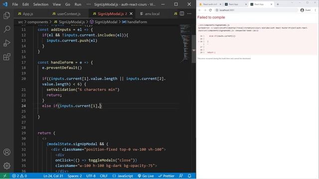Viewport: 319px width, 179px height.
Task: Click Prettier status bar item
Action: tap(166, 176)
